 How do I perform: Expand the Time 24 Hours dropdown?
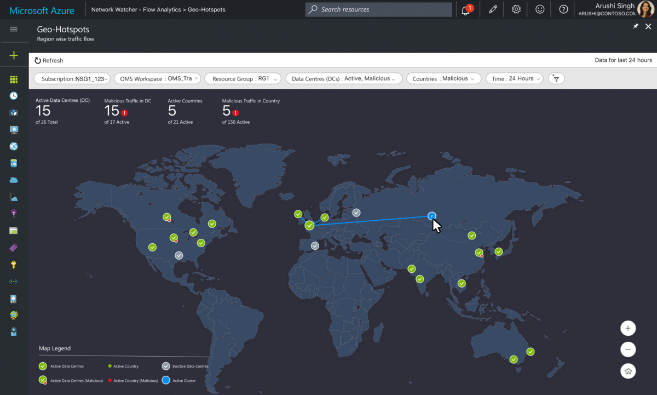(515, 79)
